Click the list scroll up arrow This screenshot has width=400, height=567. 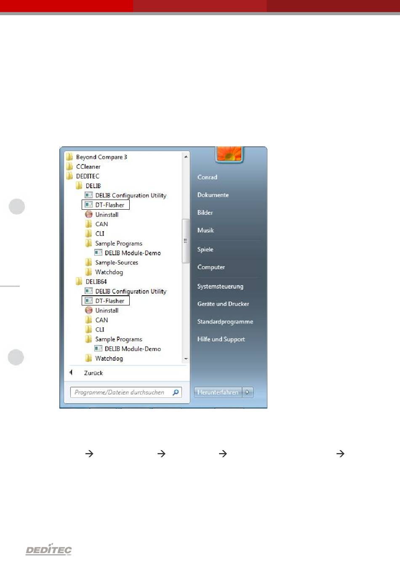coord(186,157)
